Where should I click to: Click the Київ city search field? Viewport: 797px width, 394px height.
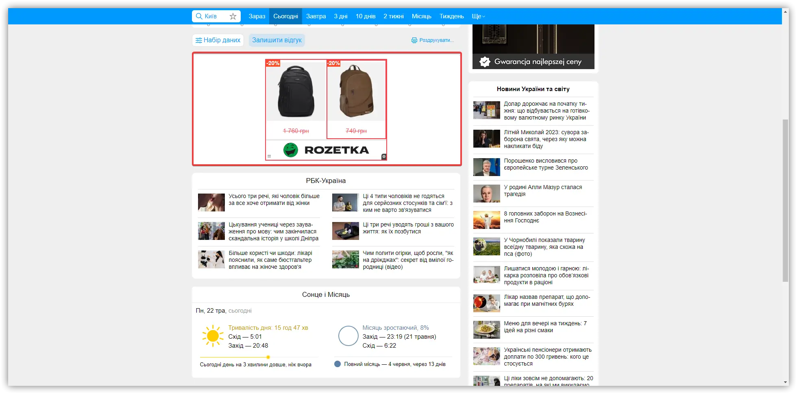click(x=216, y=16)
